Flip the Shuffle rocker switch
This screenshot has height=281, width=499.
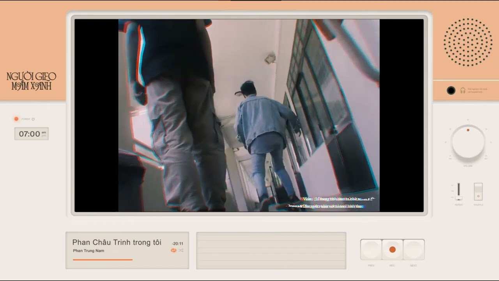478,191
